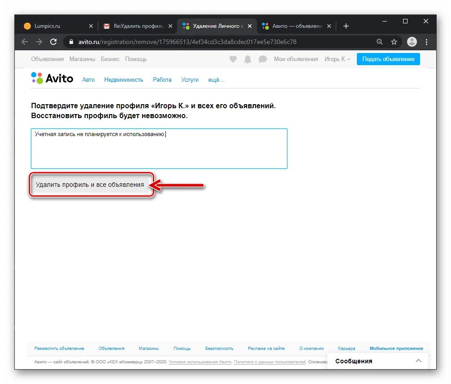The width and height of the screenshot is (451, 384).
Task: Open footer link Объявления
Action: (112, 348)
